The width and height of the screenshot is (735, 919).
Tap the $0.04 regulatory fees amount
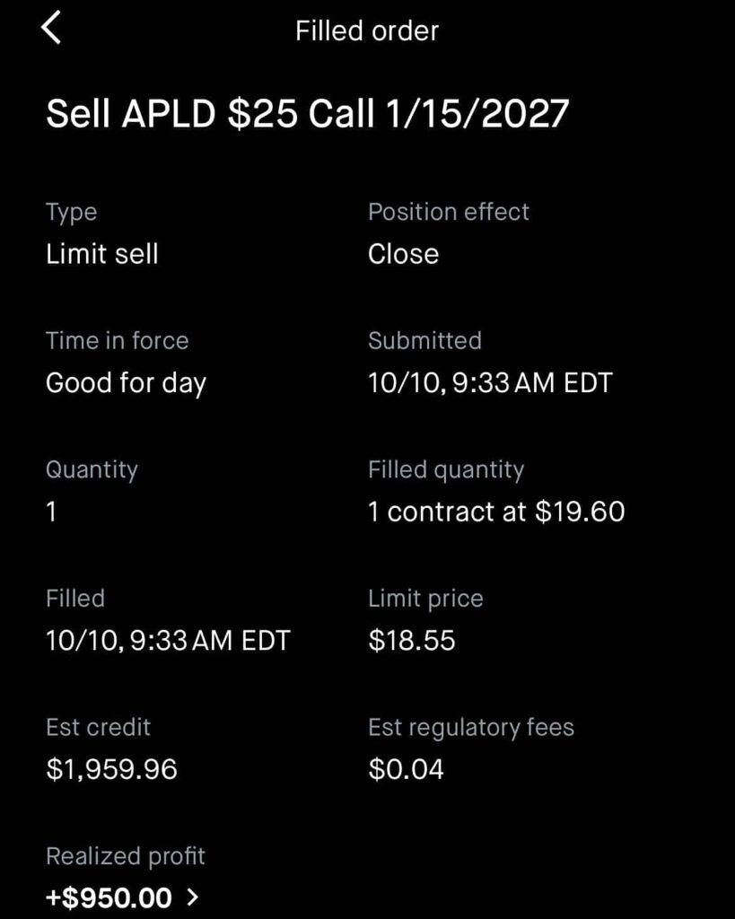pos(406,769)
